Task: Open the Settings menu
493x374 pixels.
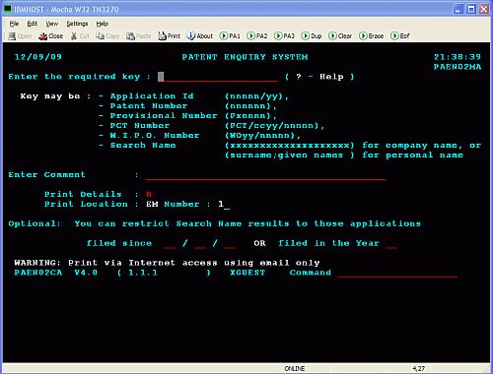Action: [x=77, y=24]
